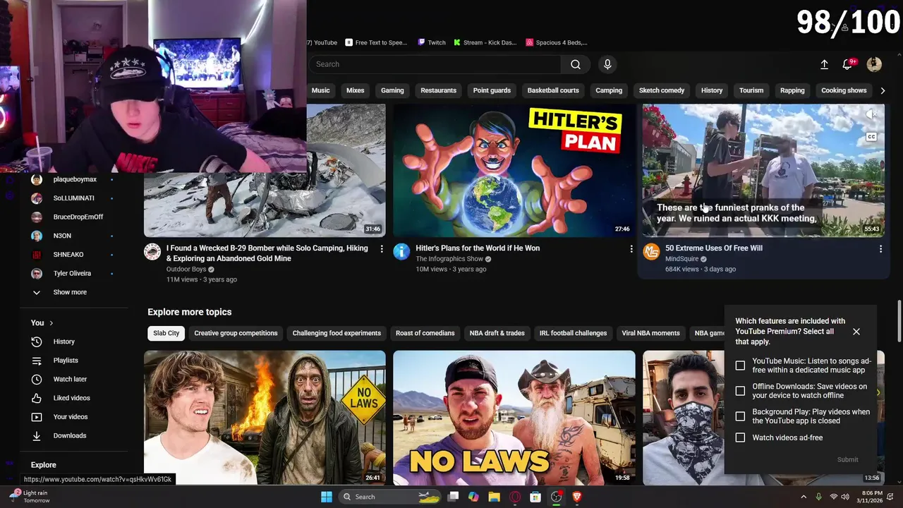Select the Cooking shows chip

pyautogui.click(x=844, y=90)
